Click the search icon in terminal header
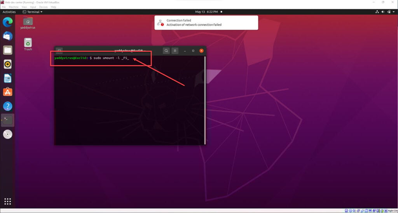This screenshot has width=398, height=213. coord(166,51)
